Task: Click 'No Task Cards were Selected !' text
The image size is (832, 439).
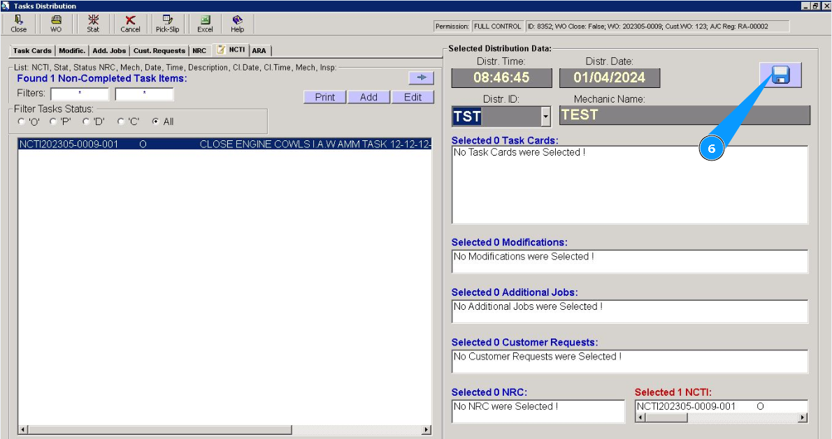Action: point(519,153)
